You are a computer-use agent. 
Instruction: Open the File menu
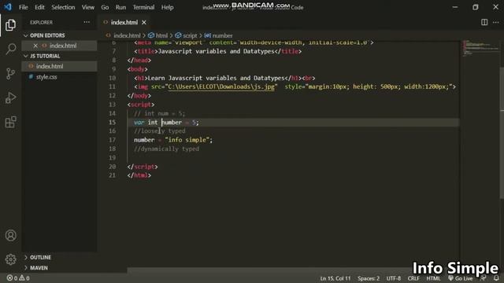click(x=23, y=7)
